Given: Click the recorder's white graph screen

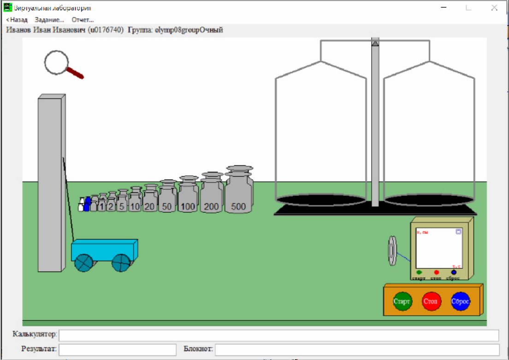Looking at the screenshot, I should tap(439, 248).
